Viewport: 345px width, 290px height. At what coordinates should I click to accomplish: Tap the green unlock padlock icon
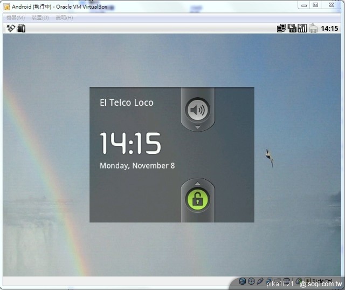197,200
